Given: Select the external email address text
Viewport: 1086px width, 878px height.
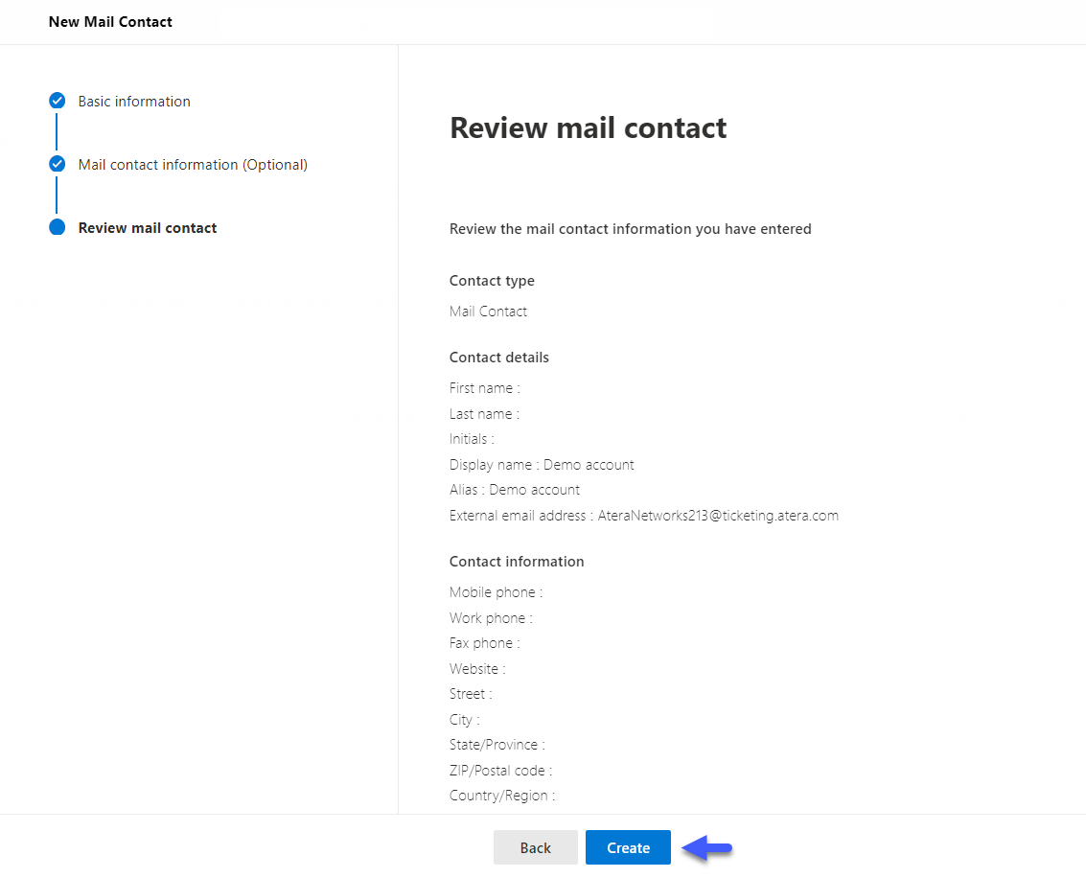Looking at the screenshot, I should pyautogui.click(x=718, y=516).
